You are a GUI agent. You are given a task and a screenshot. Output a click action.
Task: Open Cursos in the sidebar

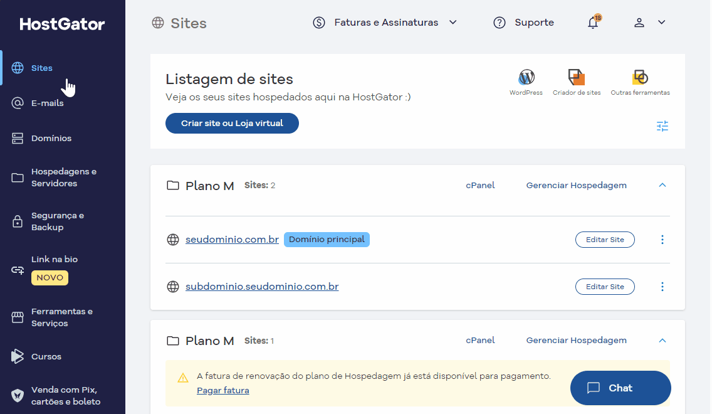[x=46, y=356]
